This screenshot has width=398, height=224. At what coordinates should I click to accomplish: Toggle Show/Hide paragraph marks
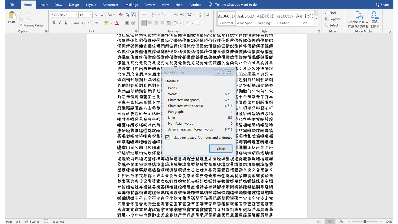pyautogui.click(x=208, y=15)
